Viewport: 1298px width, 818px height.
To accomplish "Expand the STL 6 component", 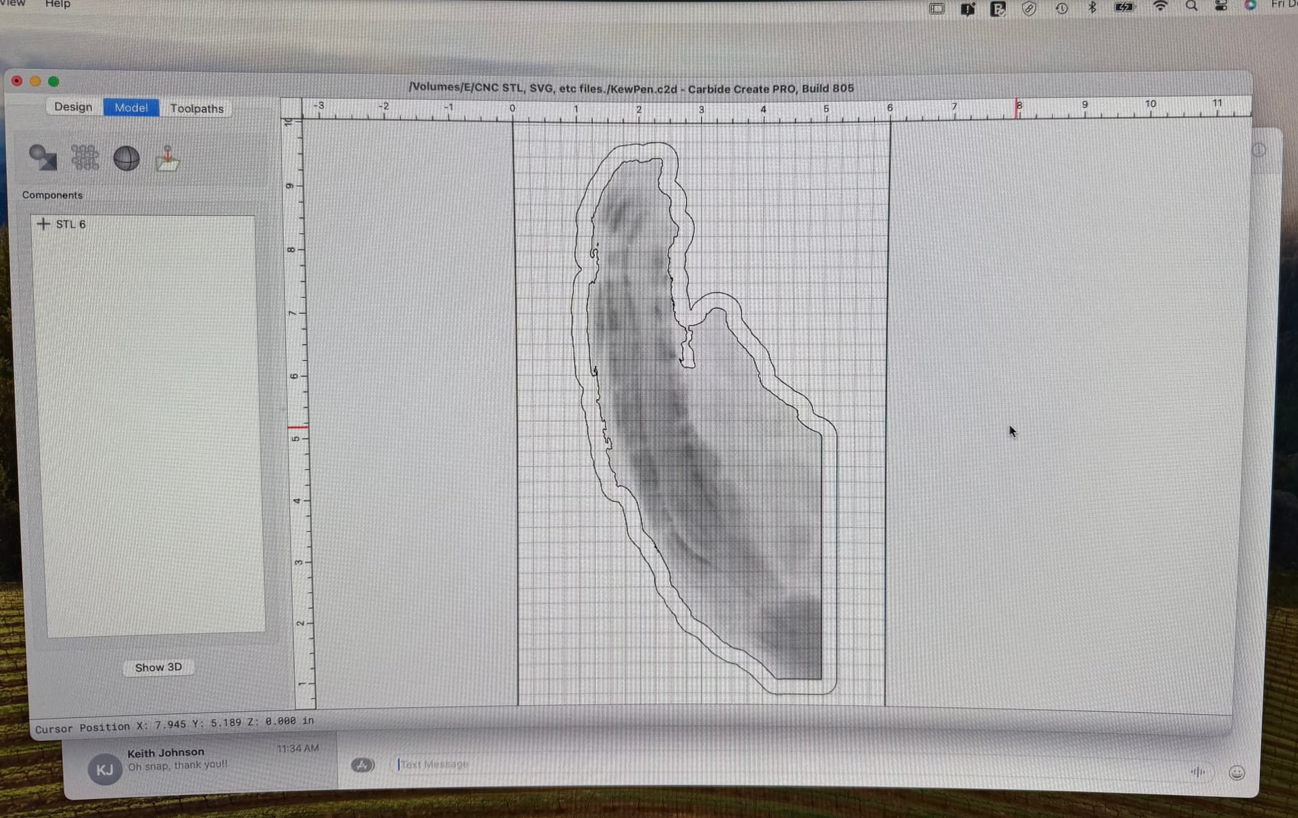I will click(43, 224).
